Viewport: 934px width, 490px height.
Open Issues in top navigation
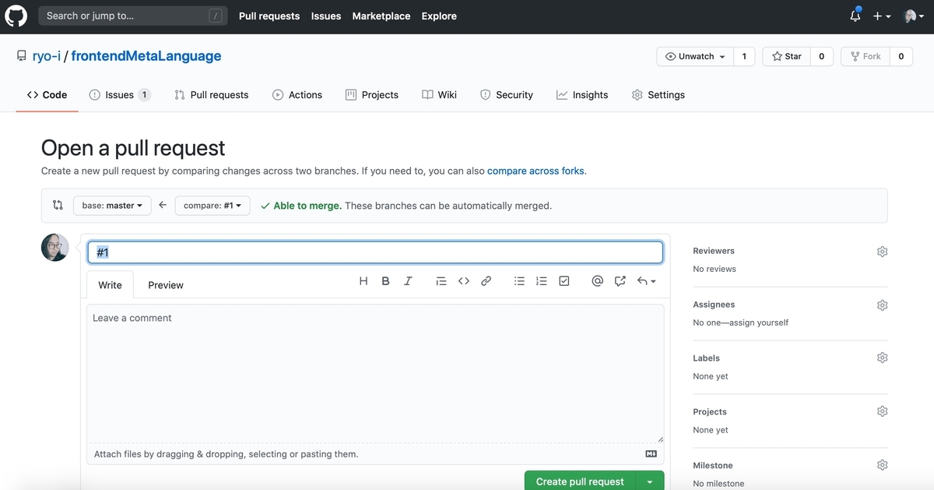tap(326, 16)
